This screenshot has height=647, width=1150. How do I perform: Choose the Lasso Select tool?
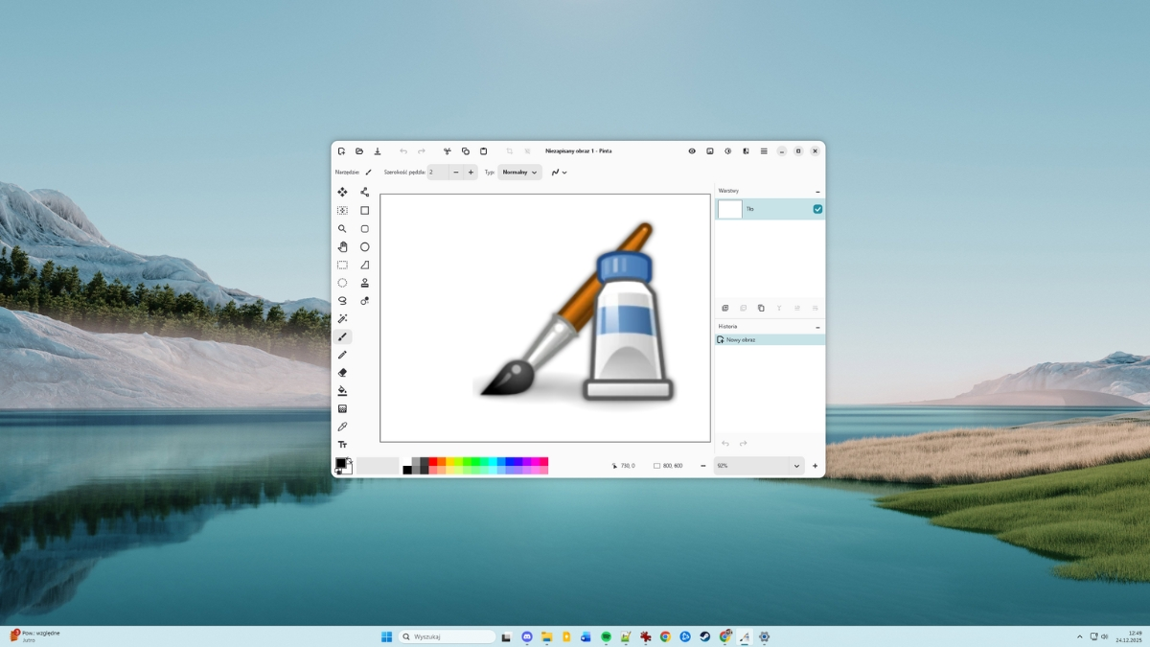click(x=342, y=301)
